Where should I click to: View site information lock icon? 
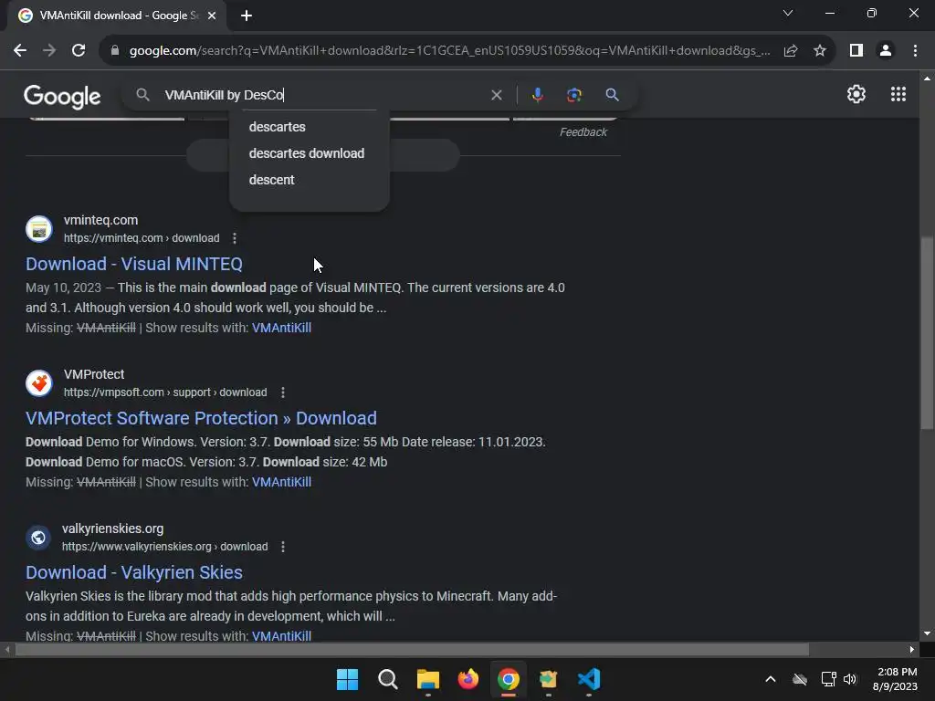point(115,51)
